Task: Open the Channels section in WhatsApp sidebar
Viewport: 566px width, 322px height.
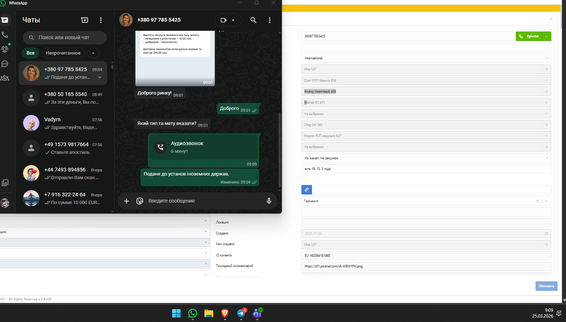Action: click(5, 63)
